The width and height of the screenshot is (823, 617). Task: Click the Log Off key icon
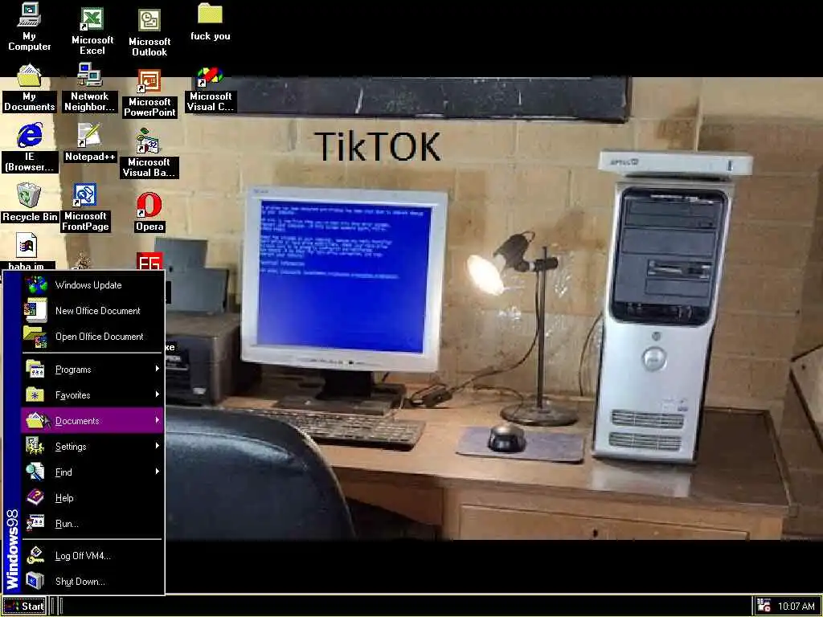pyautogui.click(x=35, y=556)
